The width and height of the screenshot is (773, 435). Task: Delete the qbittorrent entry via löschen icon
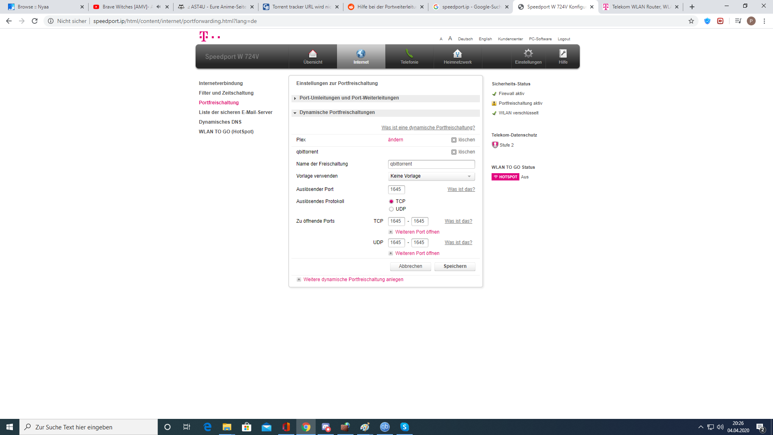pos(454,152)
